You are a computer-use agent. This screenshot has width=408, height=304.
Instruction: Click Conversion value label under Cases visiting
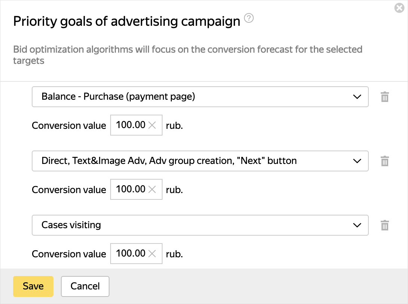click(69, 254)
